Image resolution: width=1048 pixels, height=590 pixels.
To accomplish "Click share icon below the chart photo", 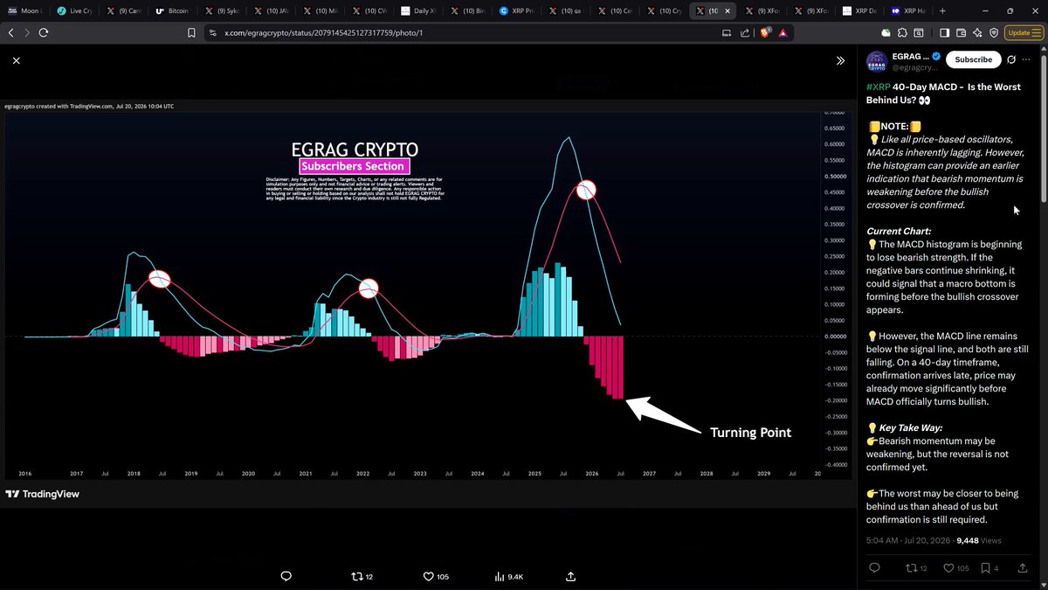I will click(570, 577).
